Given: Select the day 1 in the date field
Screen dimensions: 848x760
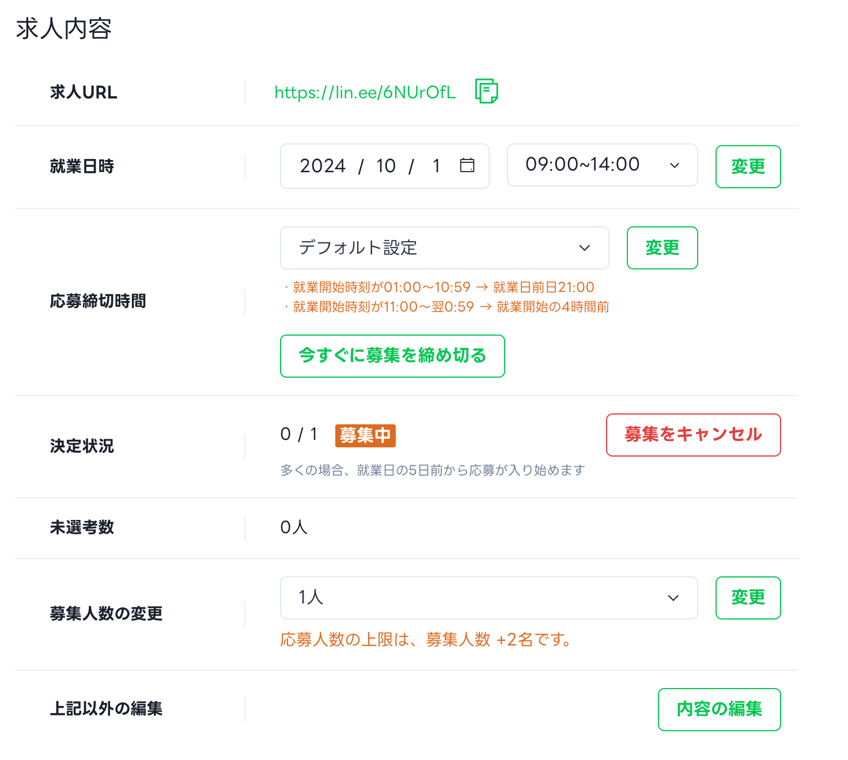Looking at the screenshot, I should 436,166.
